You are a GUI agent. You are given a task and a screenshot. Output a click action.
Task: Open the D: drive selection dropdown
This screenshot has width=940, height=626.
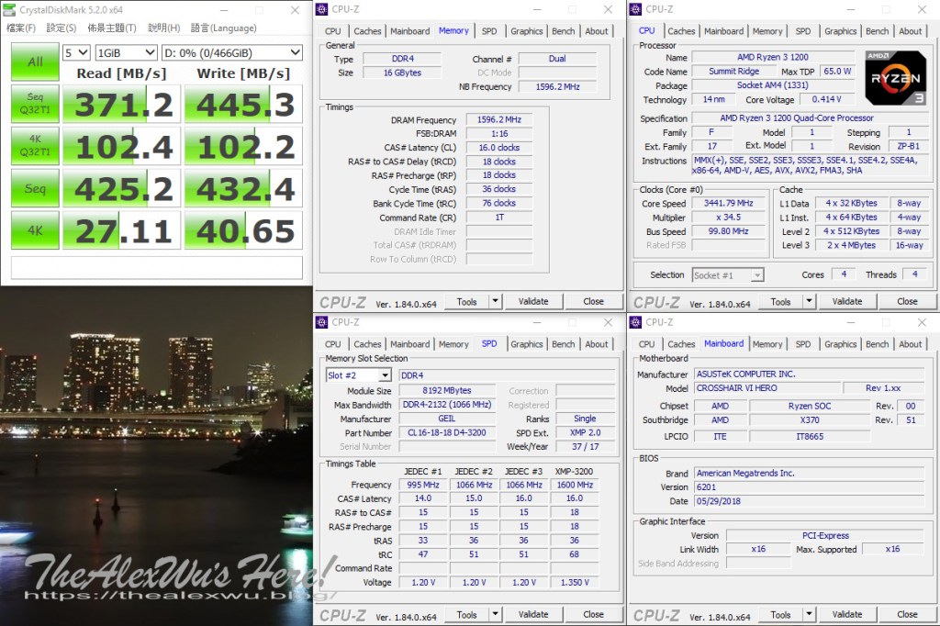click(x=231, y=52)
